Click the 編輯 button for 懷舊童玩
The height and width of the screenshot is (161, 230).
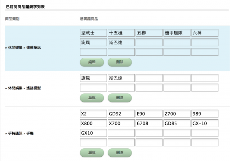click(x=92, y=62)
